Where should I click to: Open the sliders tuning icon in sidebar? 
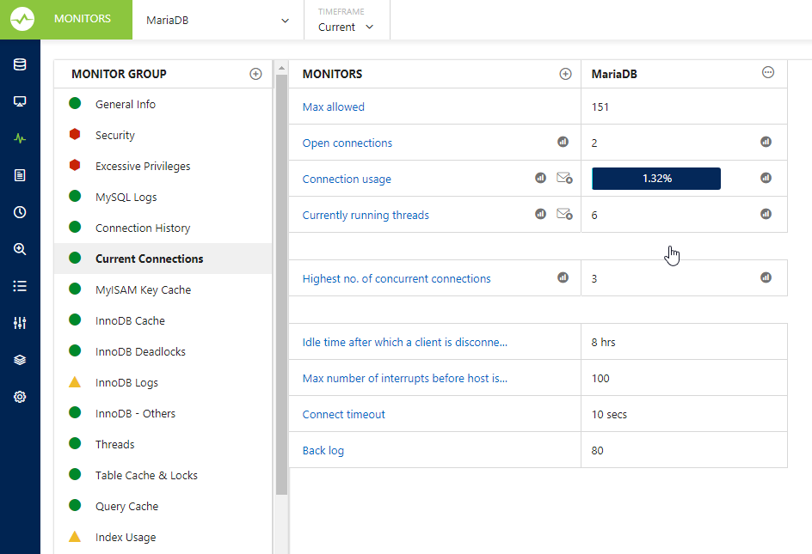[x=20, y=323]
